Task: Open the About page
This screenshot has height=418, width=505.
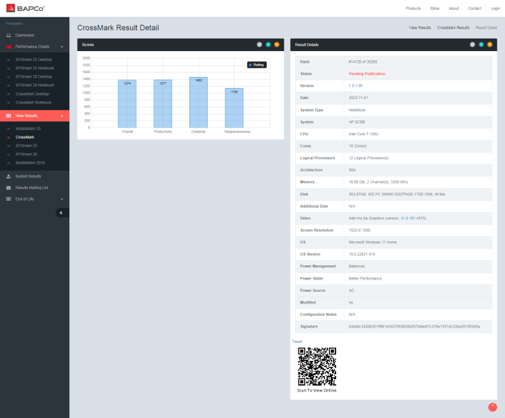Action: pyautogui.click(x=453, y=8)
